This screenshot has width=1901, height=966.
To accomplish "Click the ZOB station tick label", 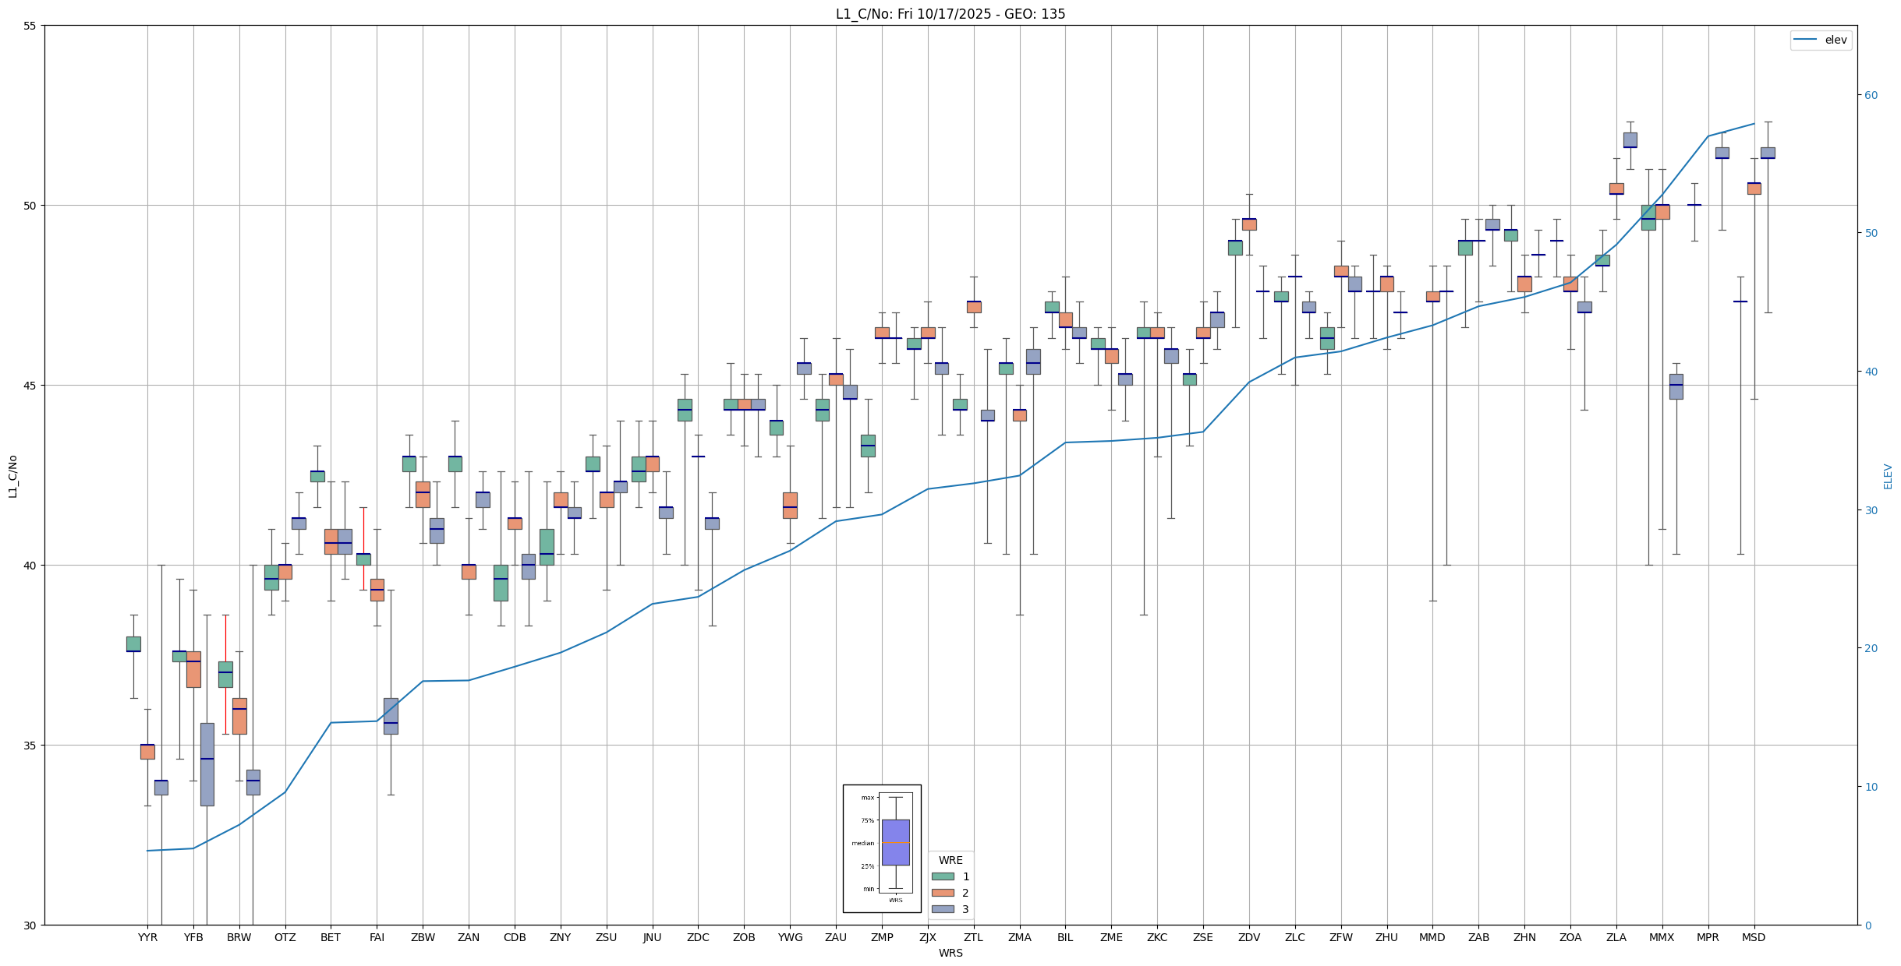I will click(x=744, y=937).
